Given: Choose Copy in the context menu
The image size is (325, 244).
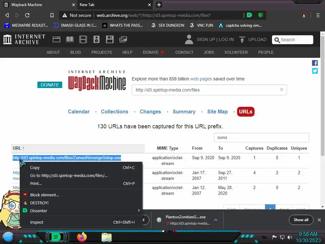Looking at the screenshot, I should [x=81, y=167].
